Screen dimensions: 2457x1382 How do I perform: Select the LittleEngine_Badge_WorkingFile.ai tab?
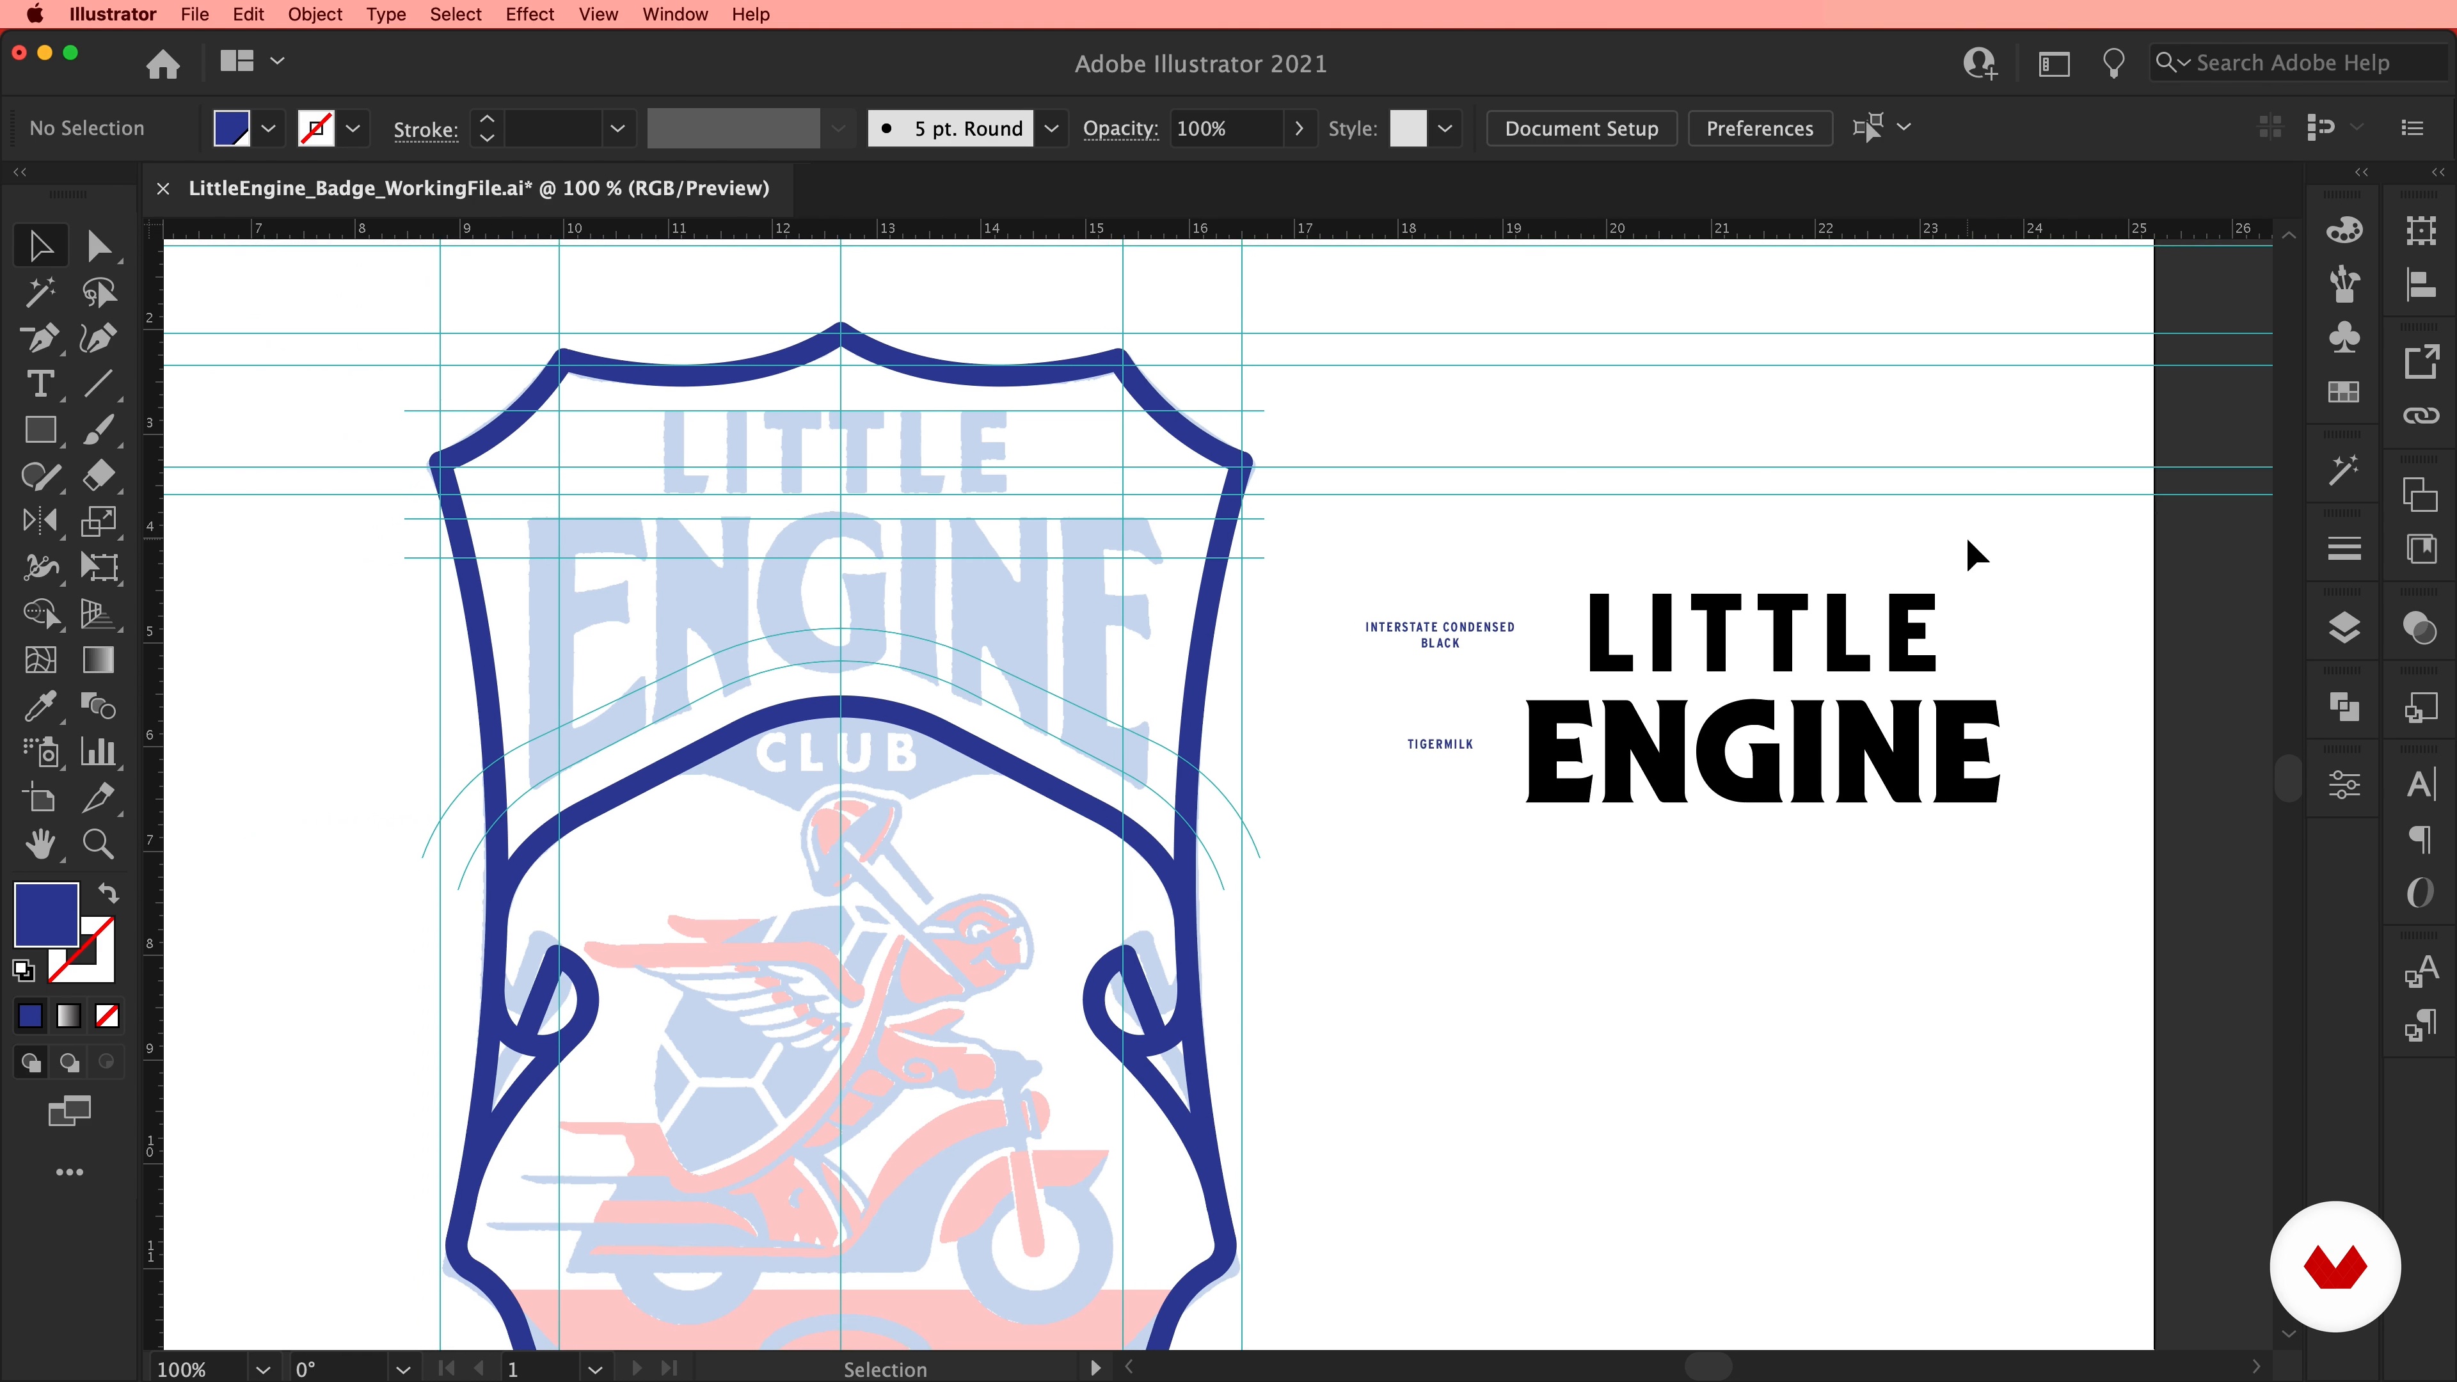point(479,188)
